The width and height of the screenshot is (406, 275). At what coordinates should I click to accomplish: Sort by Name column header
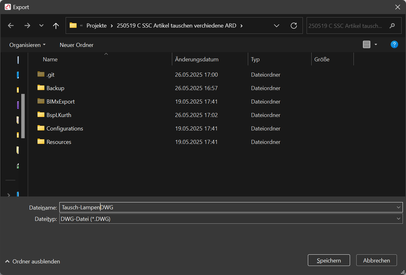[50, 59]
